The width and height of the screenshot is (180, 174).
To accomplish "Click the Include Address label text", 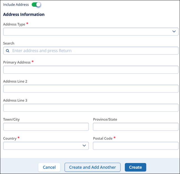I will [x=16, y=5].
